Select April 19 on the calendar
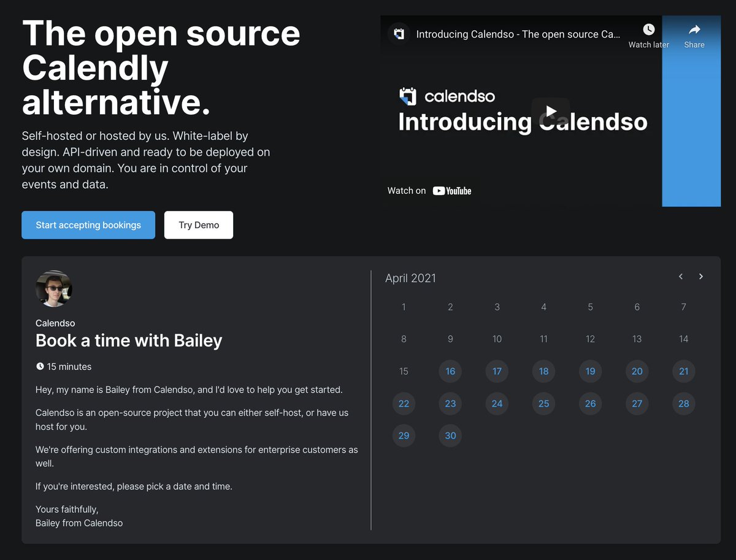This screenshot has width=736, height=560. [x=590, y=371]
